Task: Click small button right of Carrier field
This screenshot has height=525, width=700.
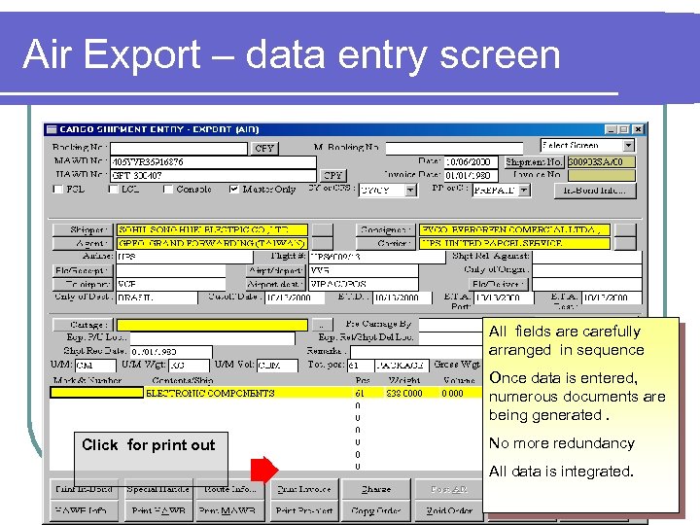Action: pos(625,244)
